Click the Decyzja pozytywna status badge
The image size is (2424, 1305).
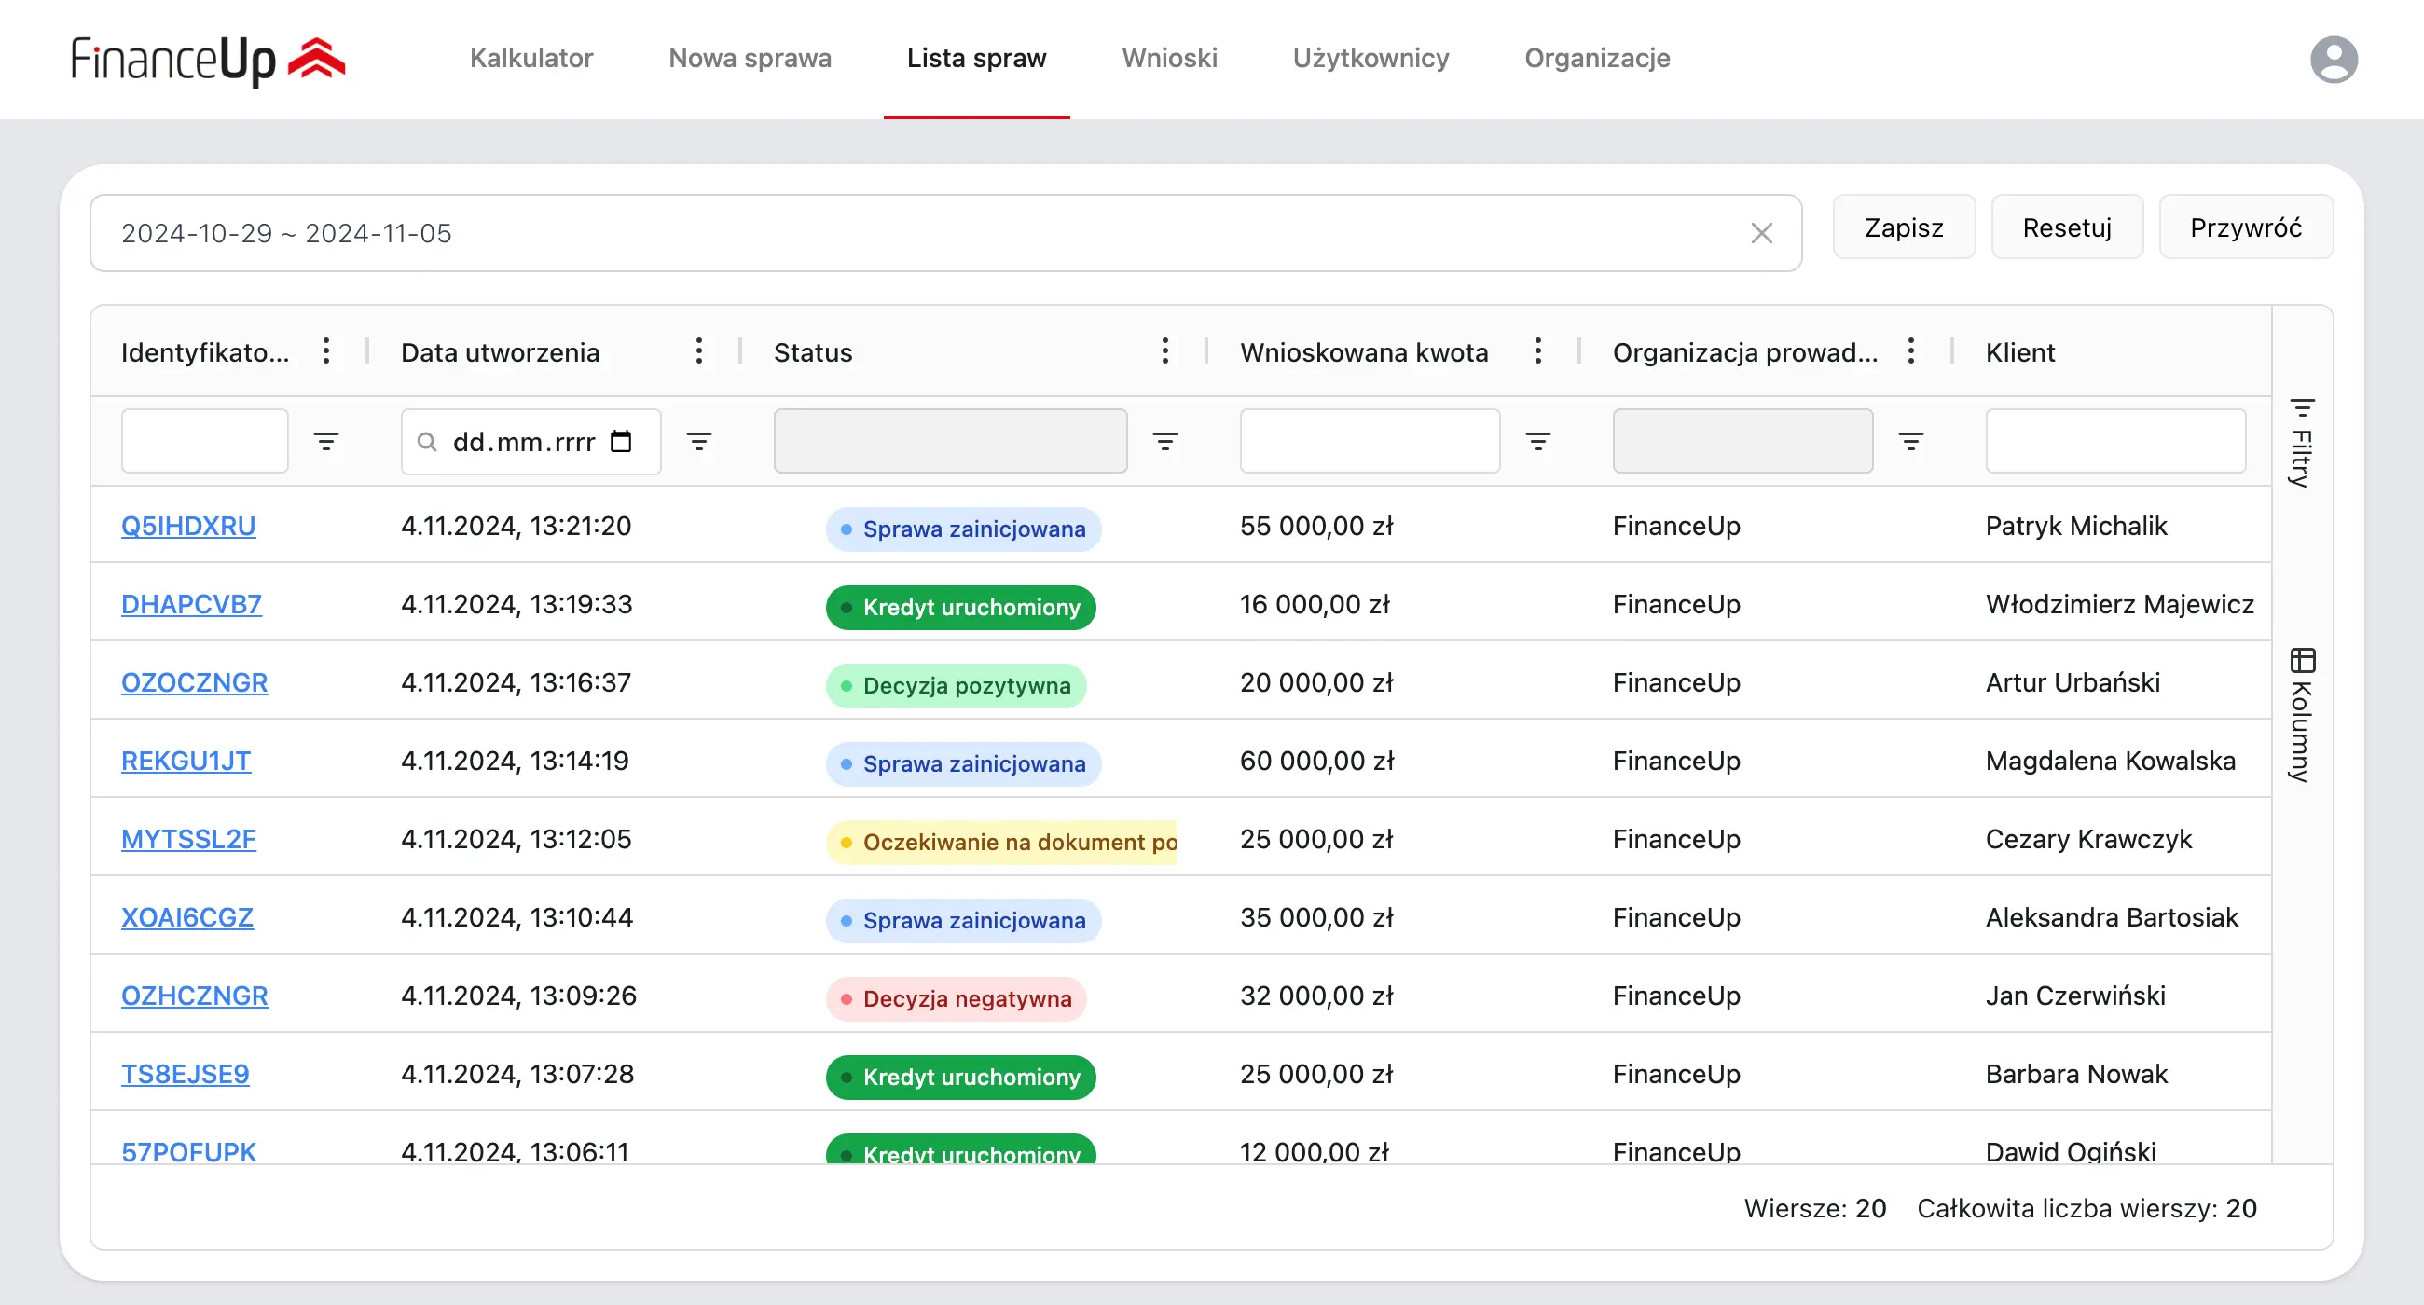(x=956, y=685)
